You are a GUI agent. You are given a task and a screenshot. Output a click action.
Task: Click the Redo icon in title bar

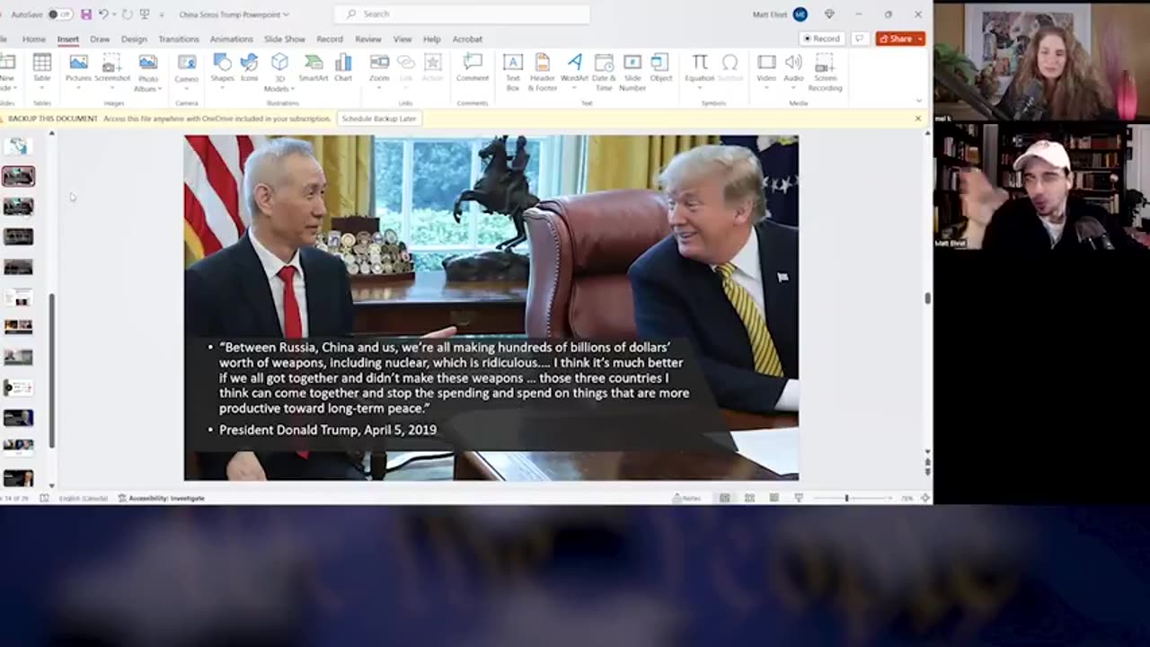pos(127,14)
